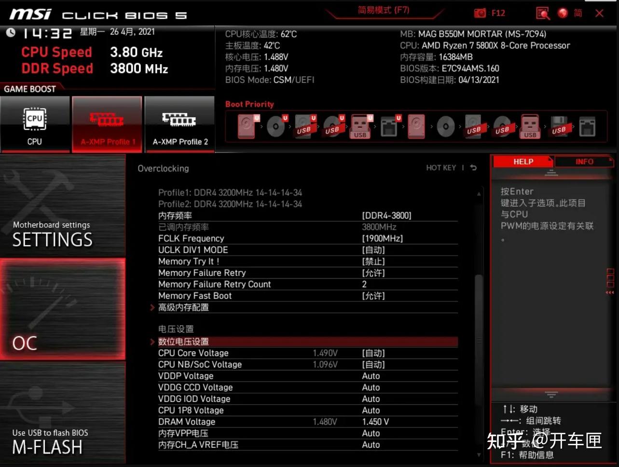Click the MSI logo in top-left corner
Screen dimensions: 619x467
pos(30,14)
